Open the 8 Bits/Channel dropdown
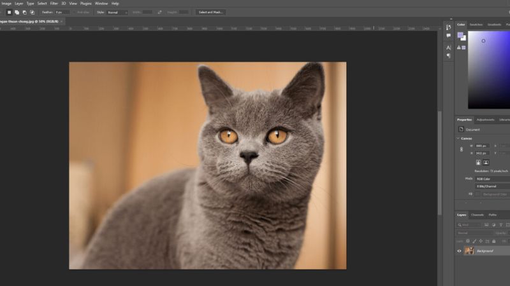This screenshot has width=510, height=286. point(492,186)
